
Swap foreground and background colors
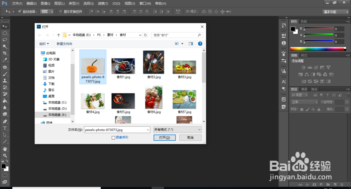pos(7,161)
